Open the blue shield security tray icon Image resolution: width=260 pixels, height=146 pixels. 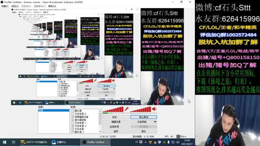(159, 142)
